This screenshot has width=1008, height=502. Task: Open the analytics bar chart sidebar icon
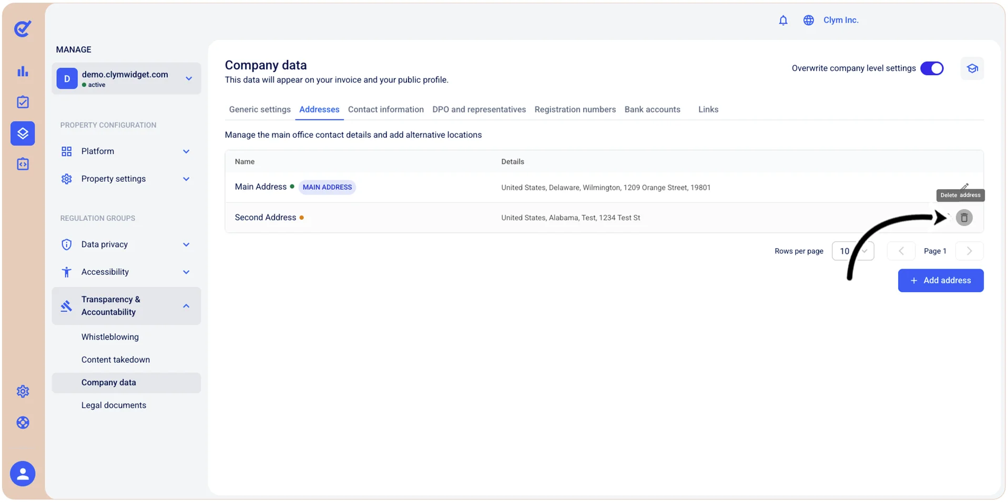click(23, 71)
